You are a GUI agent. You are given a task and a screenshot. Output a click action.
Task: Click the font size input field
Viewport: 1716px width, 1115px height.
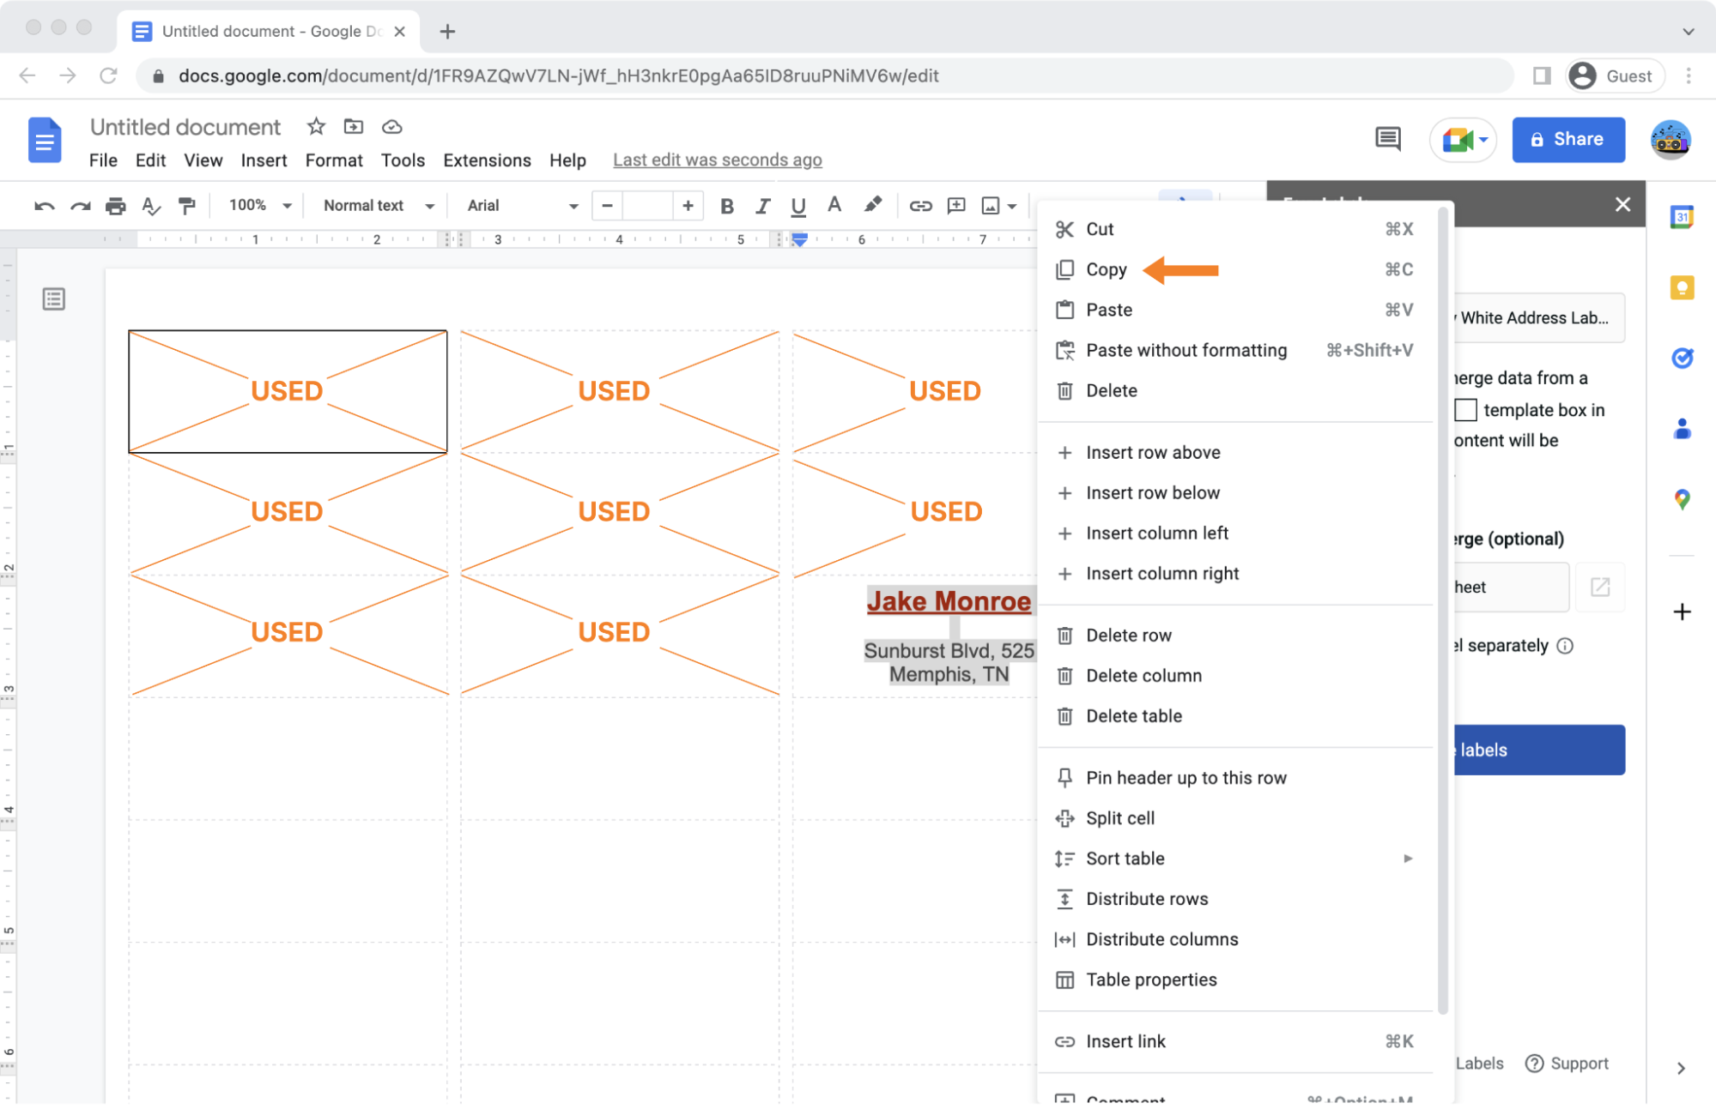[x=647, y=206]
